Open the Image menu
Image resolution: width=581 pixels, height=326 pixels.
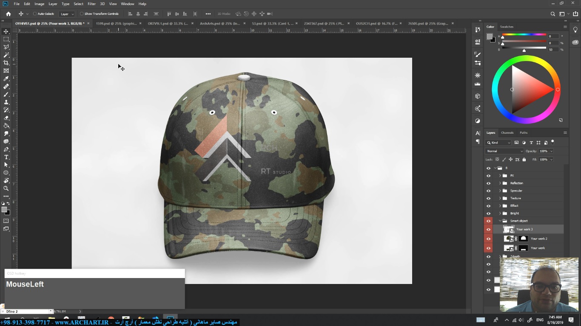(40, 4)
